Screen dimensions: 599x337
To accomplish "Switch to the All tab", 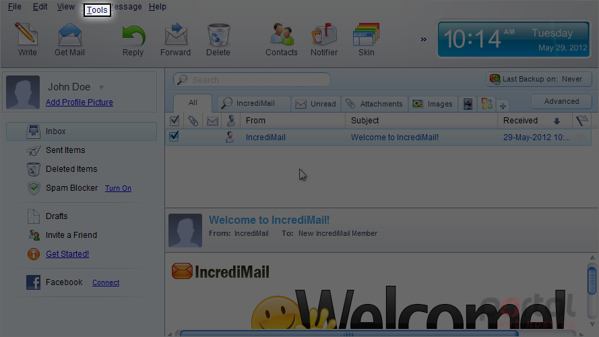I will (193, 102).
